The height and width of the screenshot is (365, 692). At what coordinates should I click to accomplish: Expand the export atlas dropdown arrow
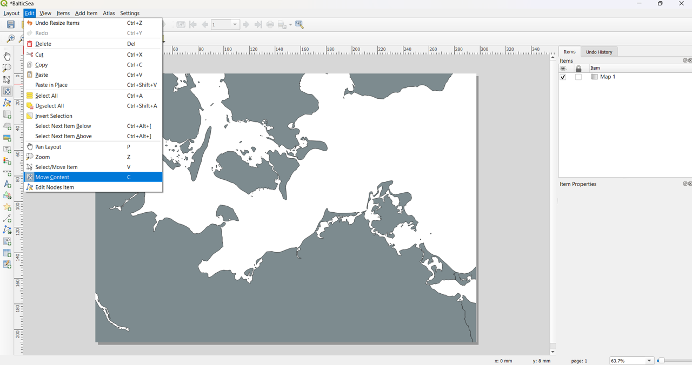290,25
